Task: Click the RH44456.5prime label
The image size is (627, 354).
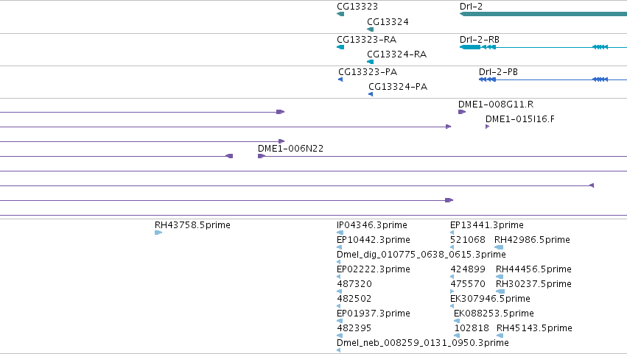Action: pyautogui.click(x=533, y=269)
